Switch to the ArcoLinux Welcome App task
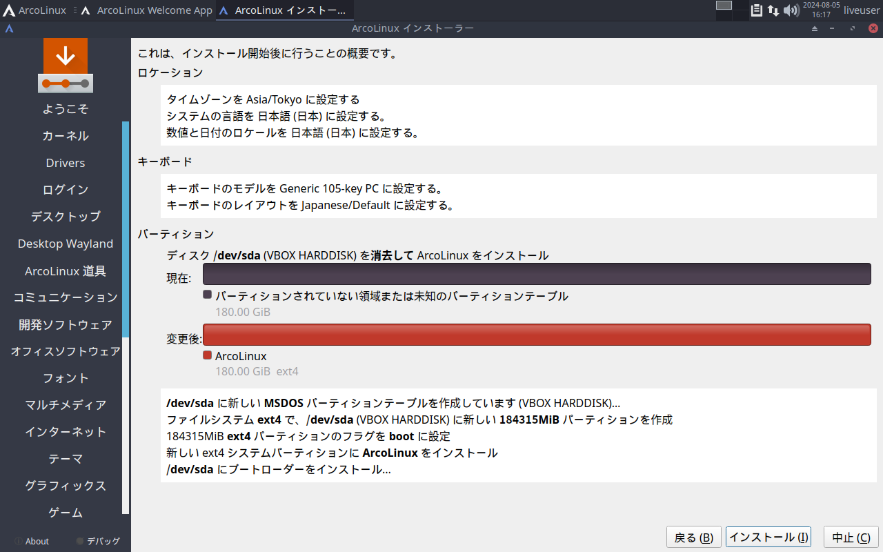This screenshot has height=552, width=883. tap(147, 10)
